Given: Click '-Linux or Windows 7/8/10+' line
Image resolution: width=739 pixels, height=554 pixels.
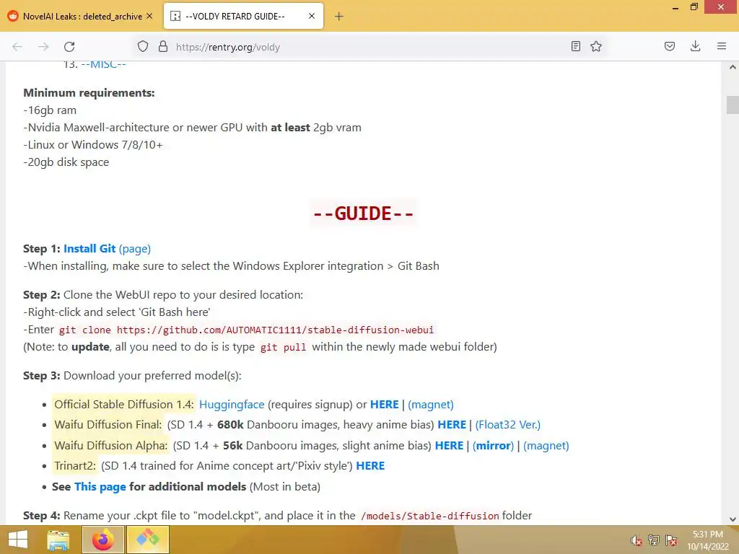Looking at the screenshot, I should pos(93,144).
